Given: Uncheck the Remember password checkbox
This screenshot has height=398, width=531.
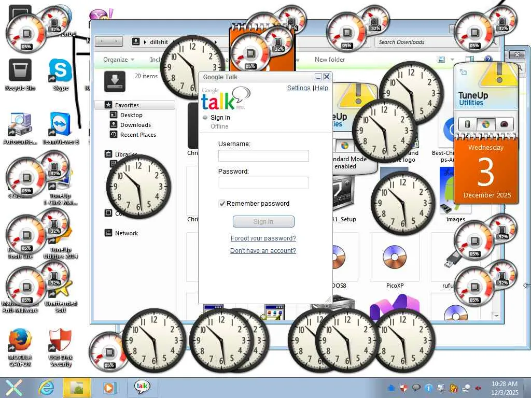Looking at the screenshot, I should click(222, 203).
